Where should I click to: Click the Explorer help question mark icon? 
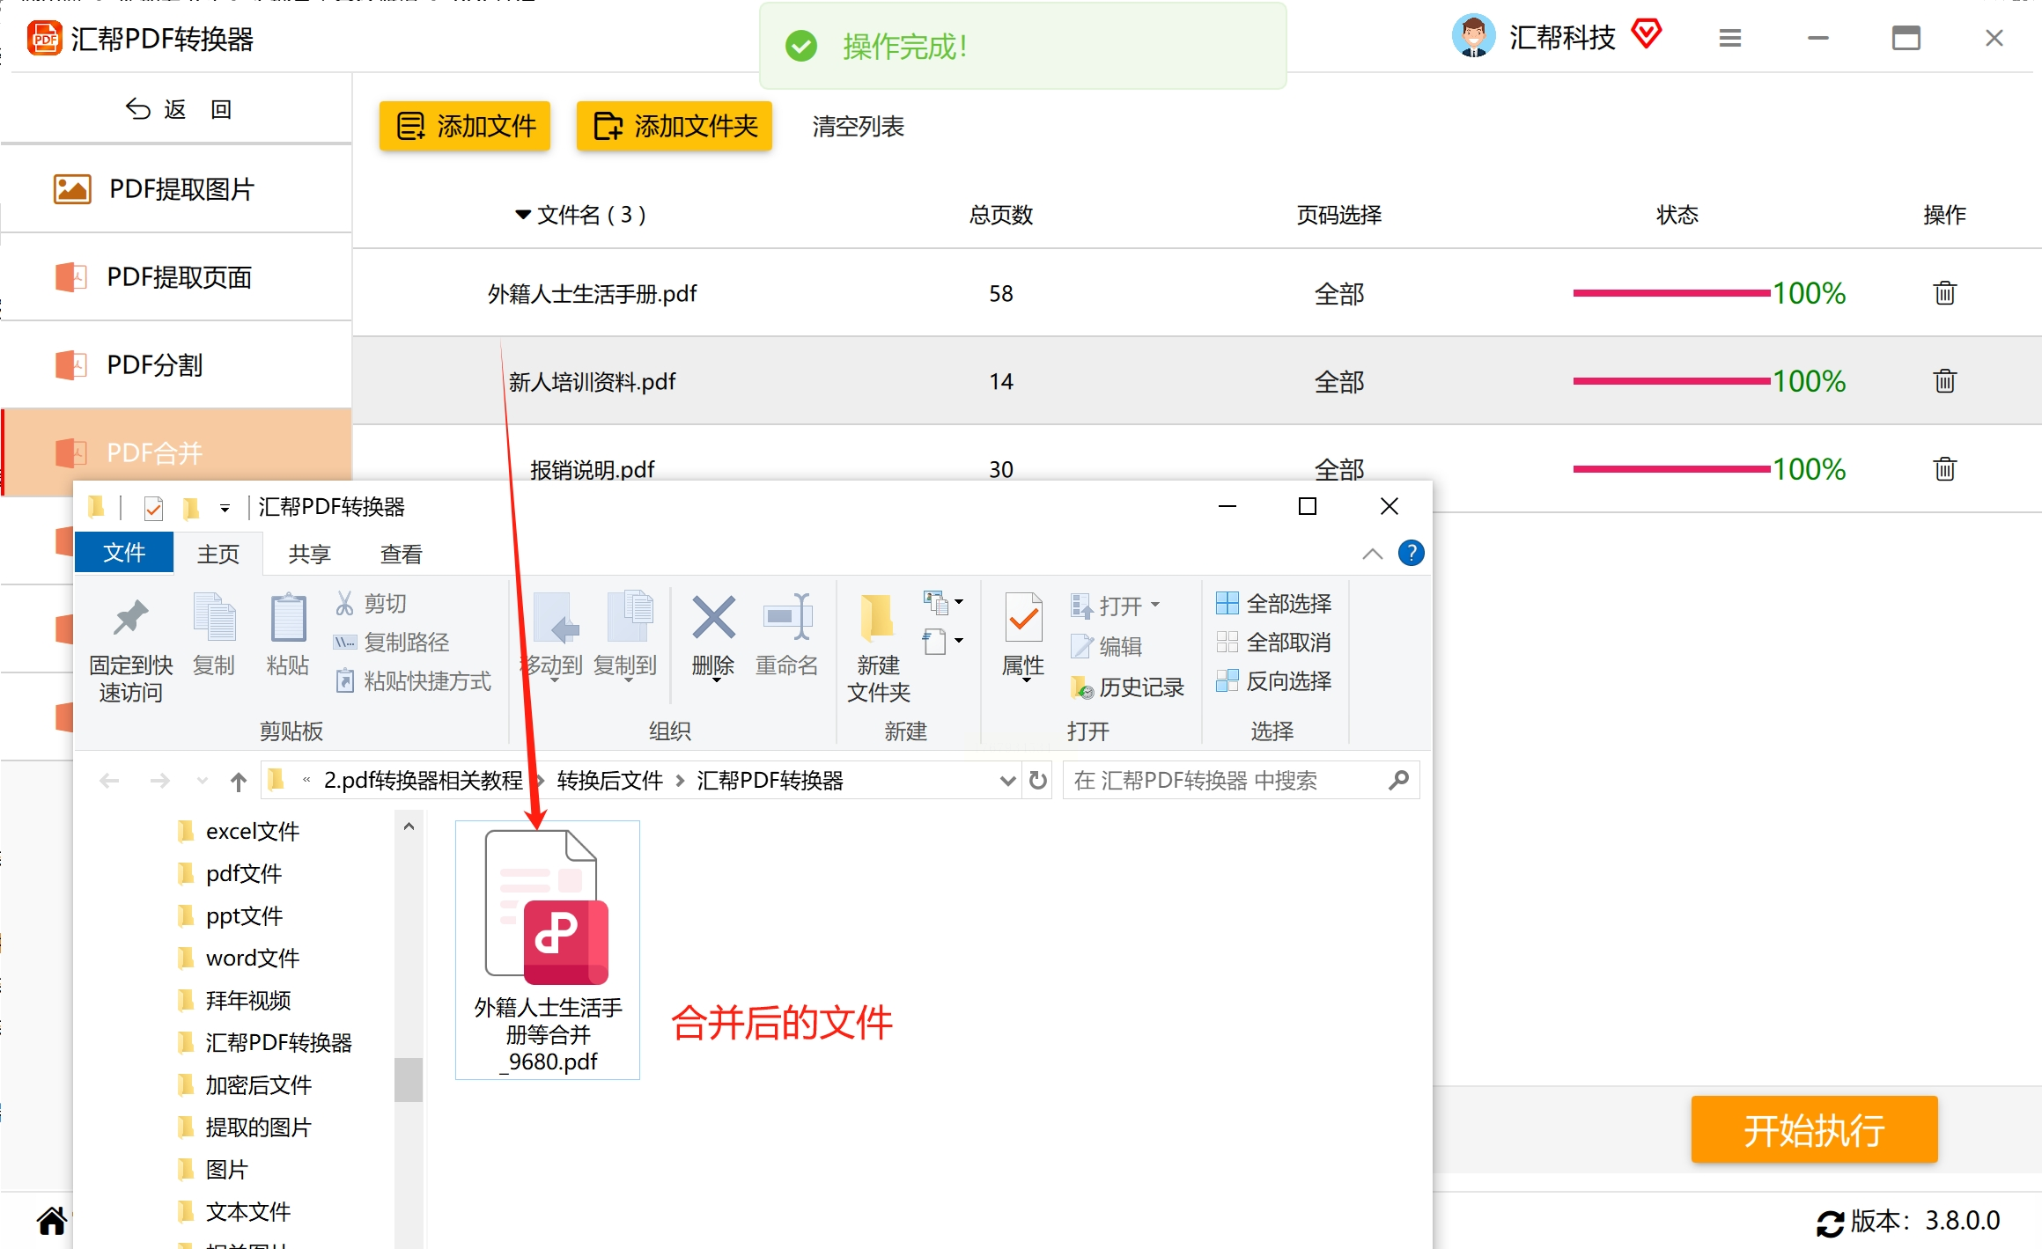coord(1411,553)
